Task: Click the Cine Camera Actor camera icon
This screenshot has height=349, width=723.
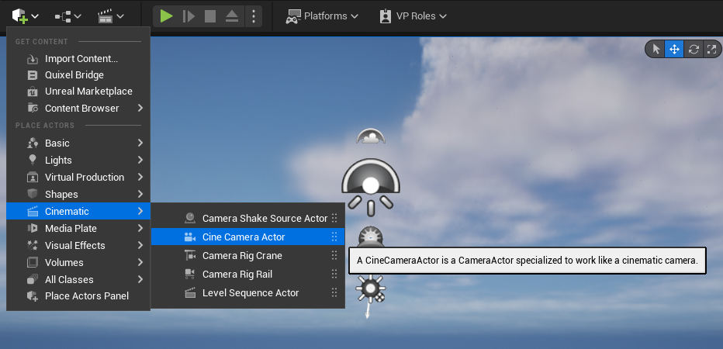Action: point(189,237)
